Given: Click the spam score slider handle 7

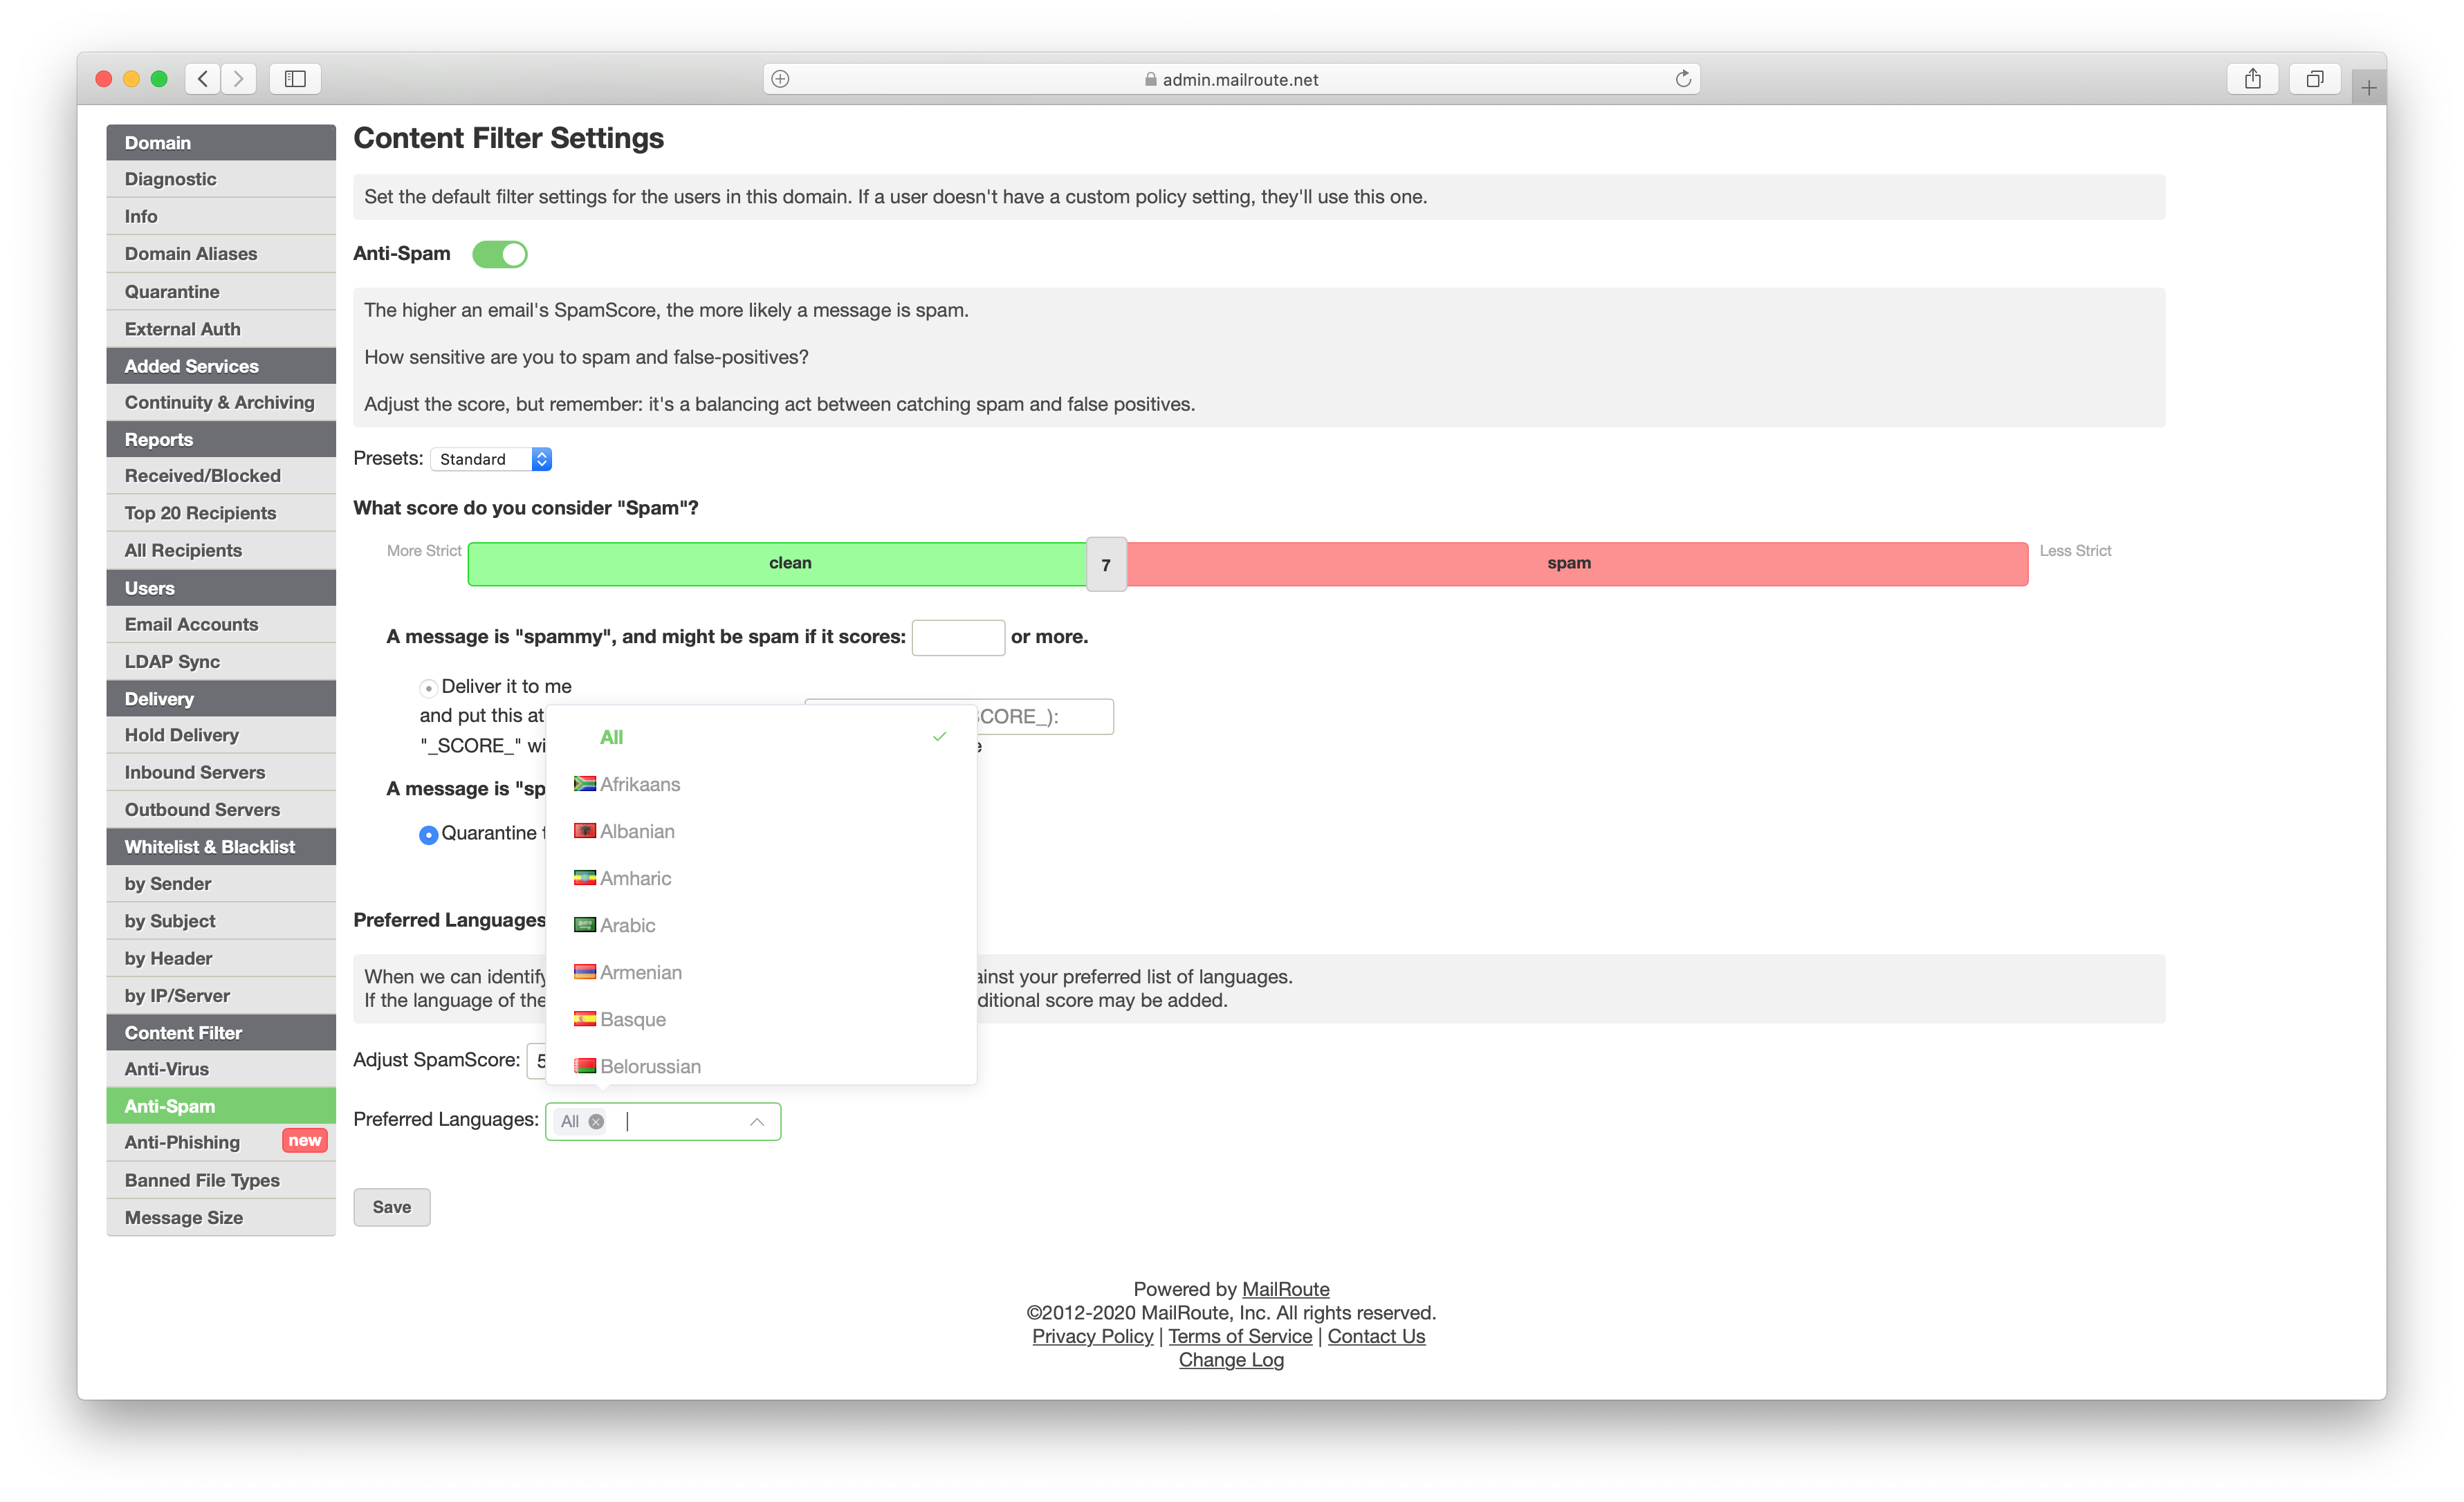Looking at the screenshot, I should (1106, 565).
